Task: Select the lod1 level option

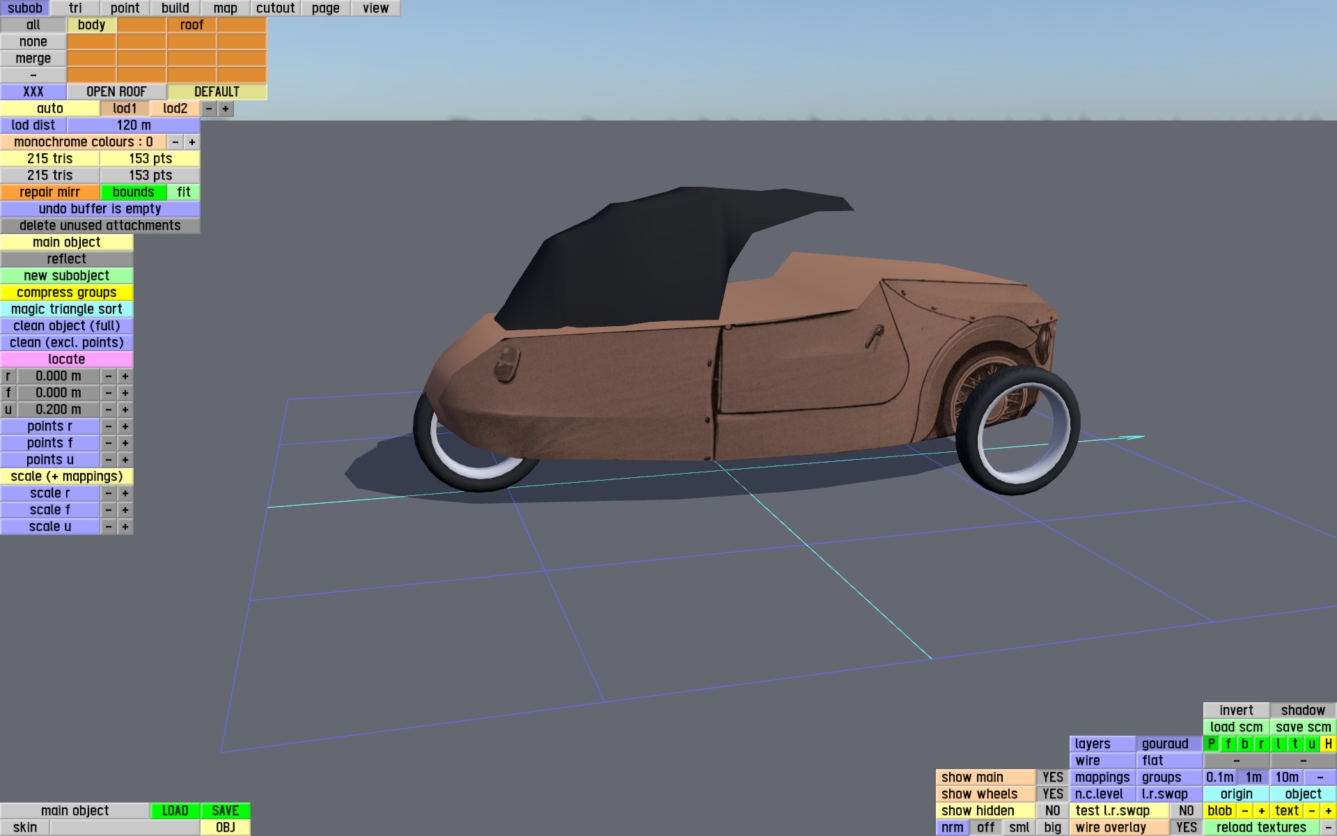Action: (125, 109)
